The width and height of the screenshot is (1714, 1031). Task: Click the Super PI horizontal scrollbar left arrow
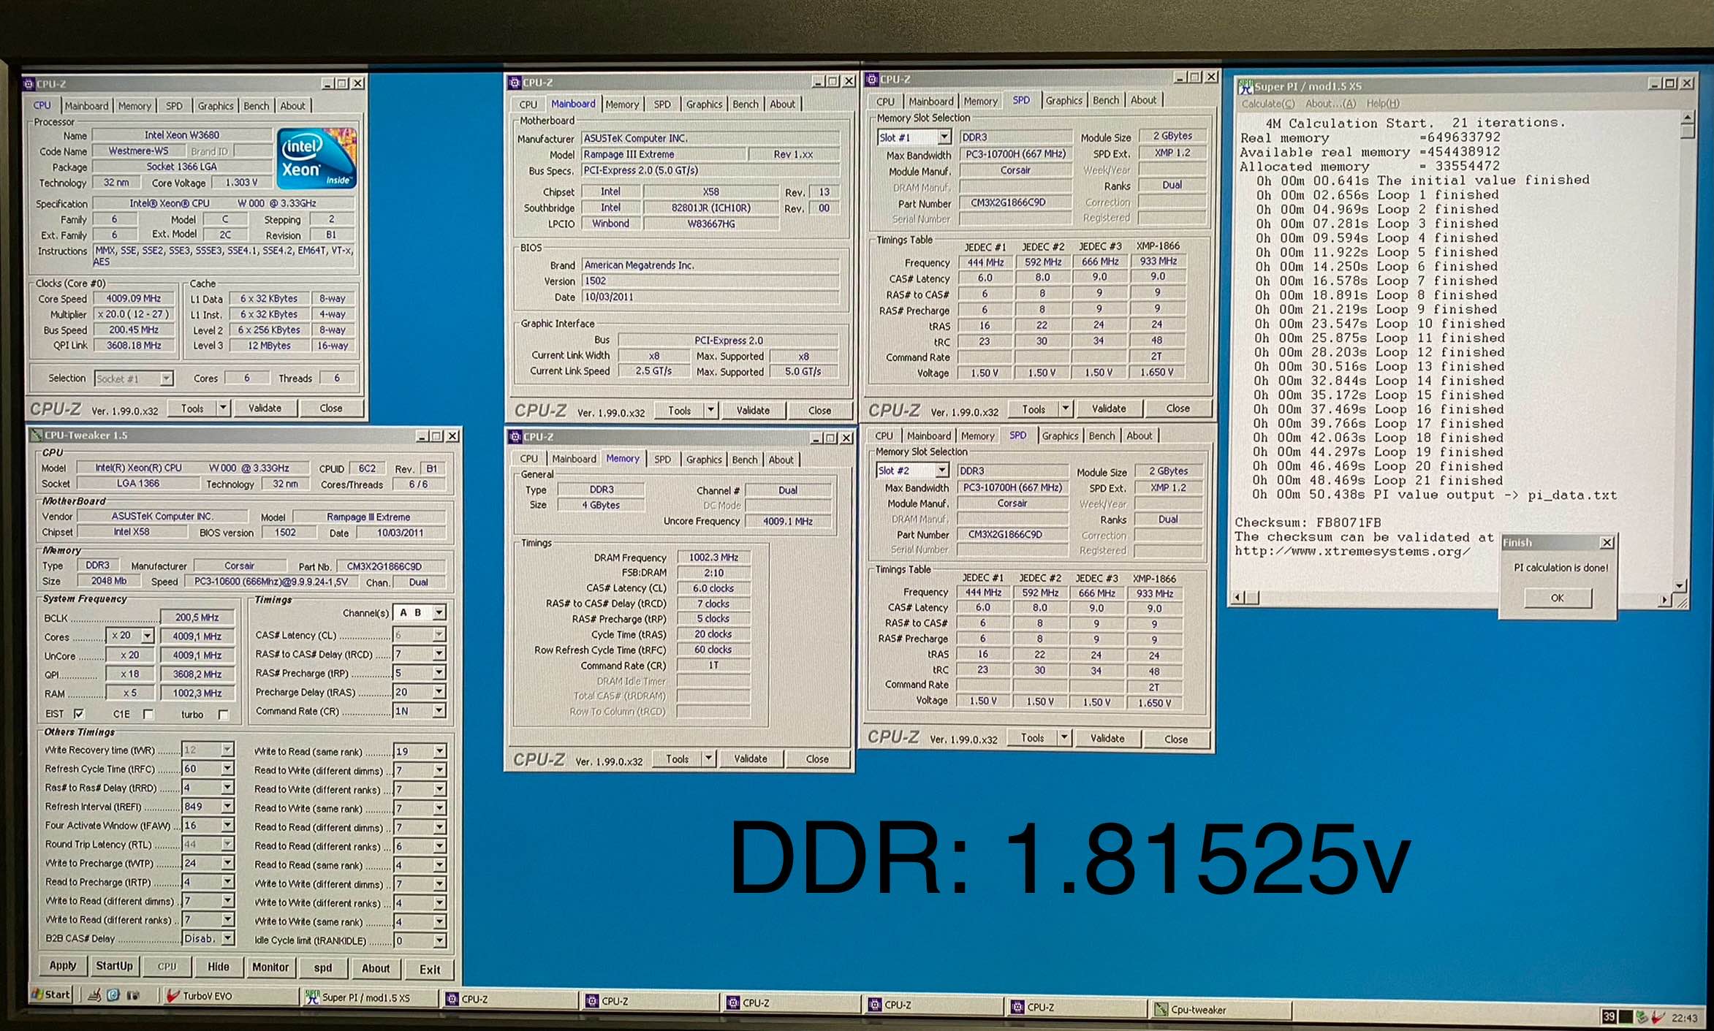click(x=1239, y=598)
